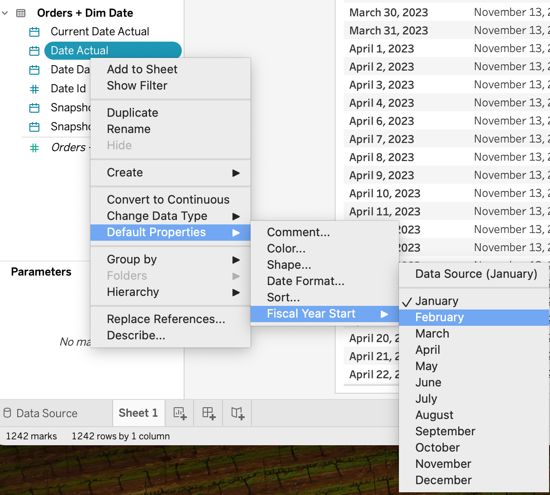The width and height of the screenshot is (550, 495).
Task: Expand the Create submenu
Action: pyautogui.click(x=171, y=173)
